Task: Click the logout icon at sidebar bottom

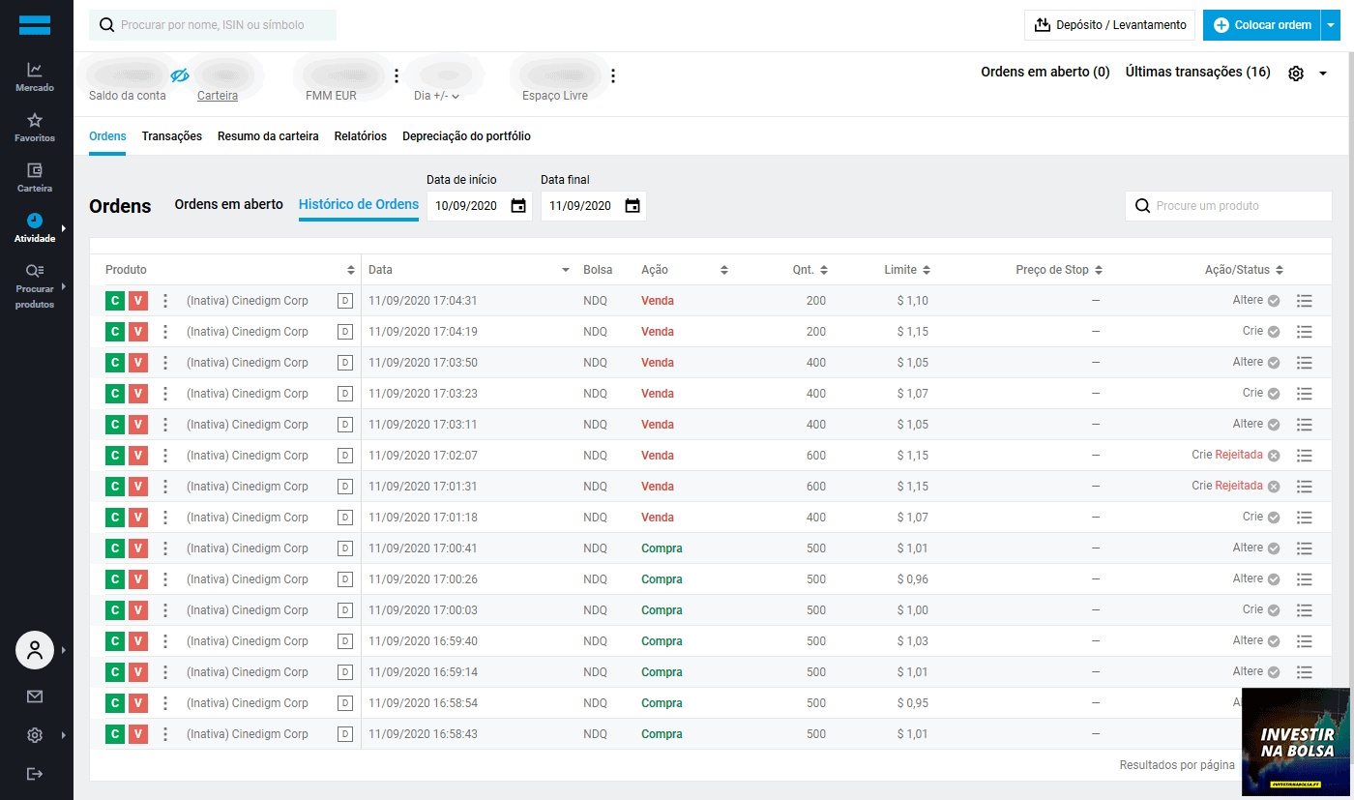Action: [x=35, y=773]
